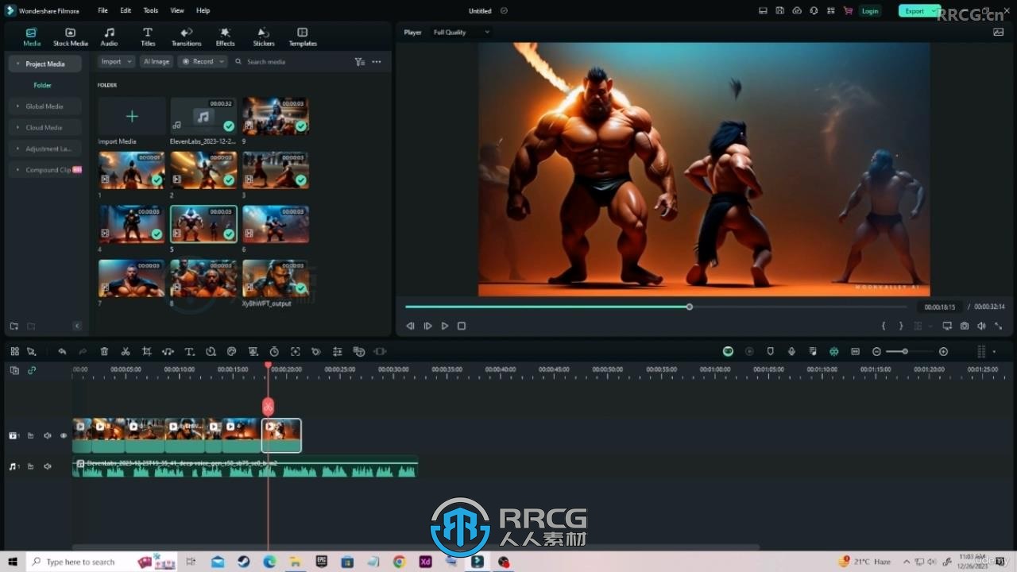Select the ElevenLabs audio clip on timeline

246,467
